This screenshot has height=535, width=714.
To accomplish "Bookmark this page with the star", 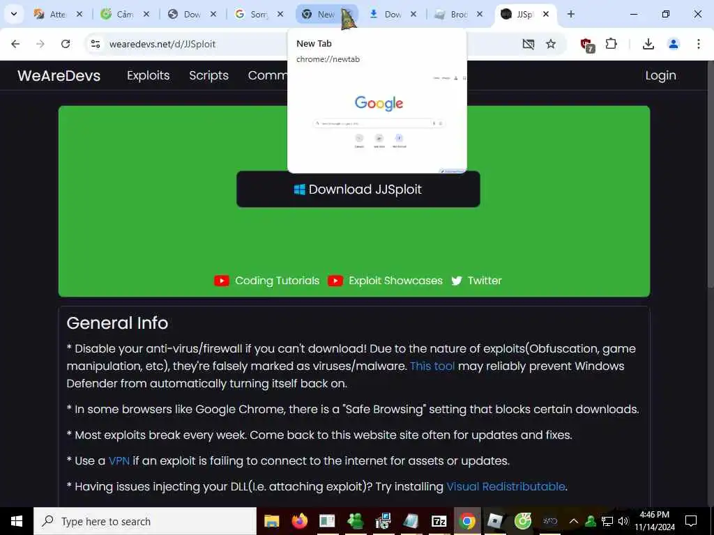I will [x=551, y=44].
